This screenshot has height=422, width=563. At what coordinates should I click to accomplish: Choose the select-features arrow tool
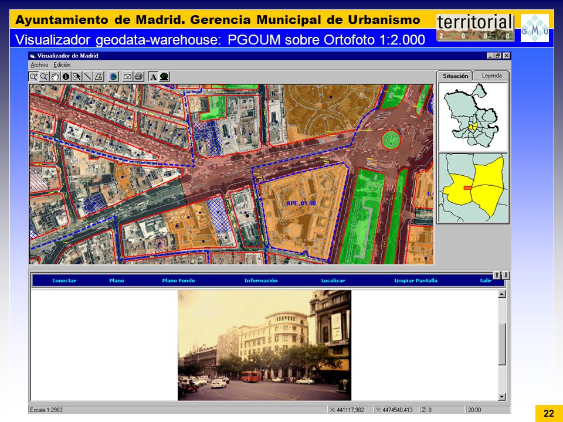(x=76, y=76)
